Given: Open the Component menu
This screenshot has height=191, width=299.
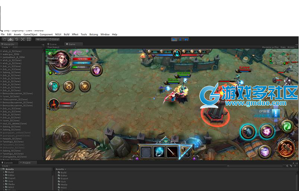Looking at the screenshot, I should [x=46, y=34].
